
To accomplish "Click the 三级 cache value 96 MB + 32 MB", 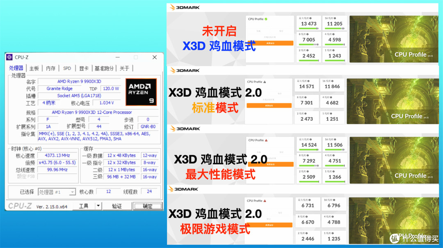I will pyautogui.click(x=121, y=177).
